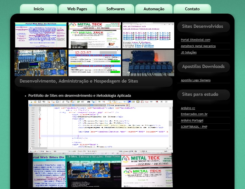Open the Metalteck Metal Mecanica link
The image size is (245, 189).
pyautogui.click(x=198, y=46)
